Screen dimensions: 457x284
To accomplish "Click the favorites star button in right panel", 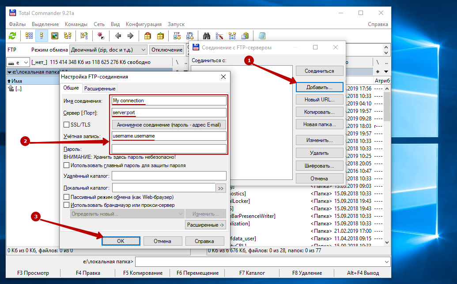I will point(378,71).
